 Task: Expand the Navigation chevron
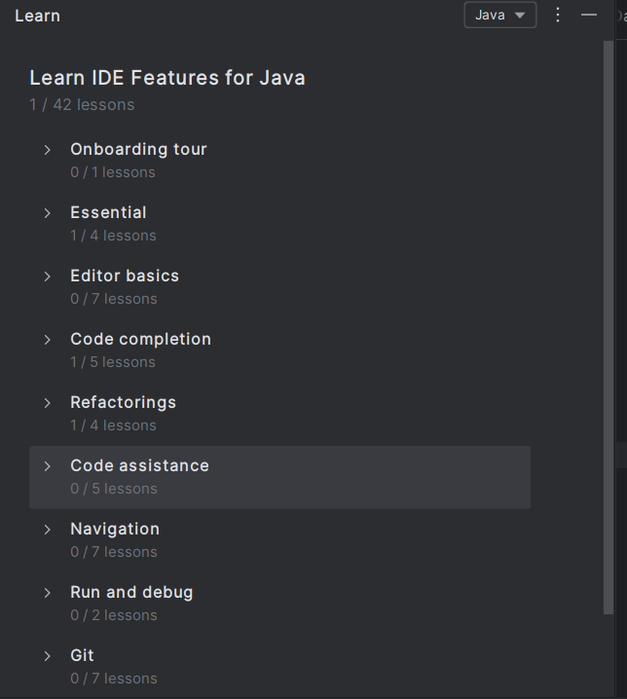click(x=48, y=530)
